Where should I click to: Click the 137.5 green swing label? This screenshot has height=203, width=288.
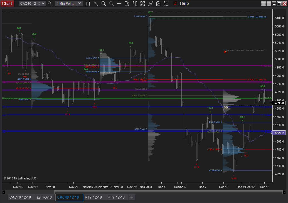point(151,12)
